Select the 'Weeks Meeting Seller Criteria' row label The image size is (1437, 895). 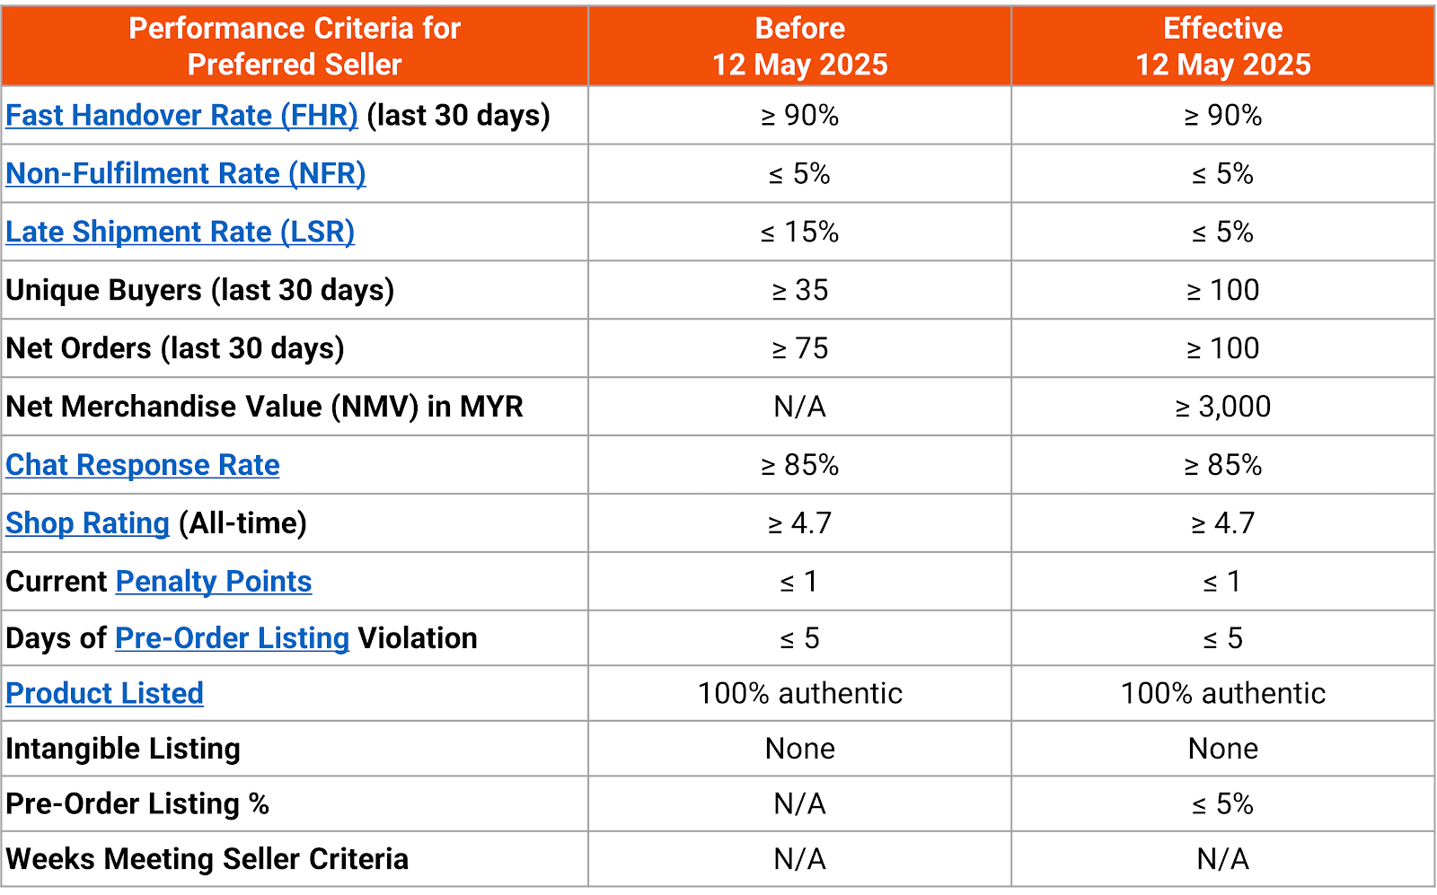207,859
